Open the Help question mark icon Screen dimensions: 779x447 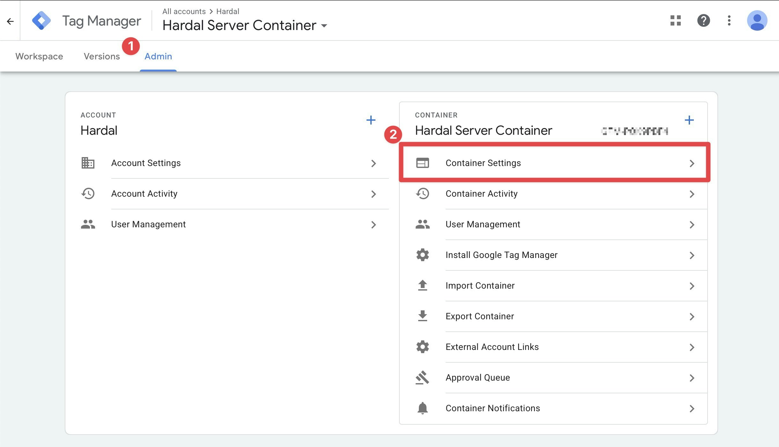tap(703, 20)
